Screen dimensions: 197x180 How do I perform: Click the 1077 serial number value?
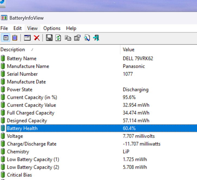[128, 74]
